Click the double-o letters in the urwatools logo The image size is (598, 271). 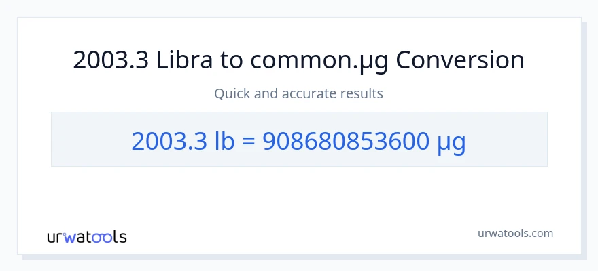pyautogui.click(x=102, y=237)
